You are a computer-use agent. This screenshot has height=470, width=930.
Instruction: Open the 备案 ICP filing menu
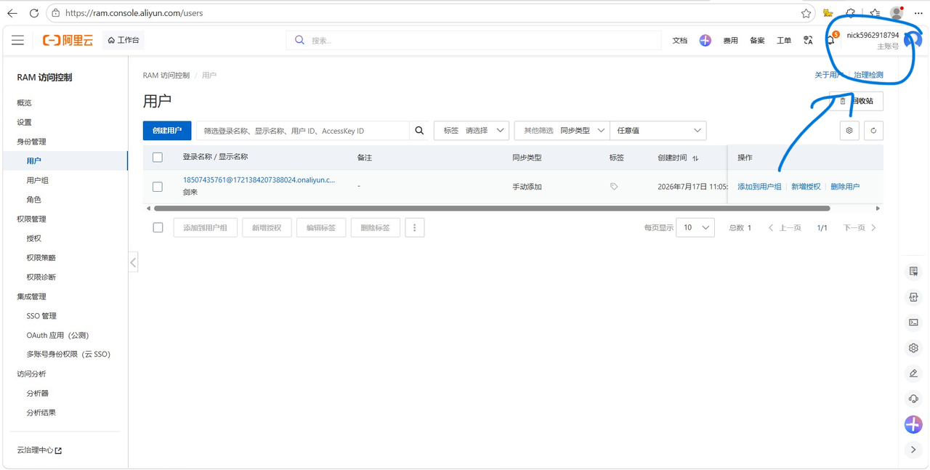pyautogui.click(x=757, y=41)
